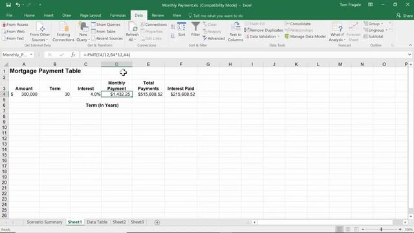Open Advanced filter options
Image resolution: width=414 pixels, height=233 pixels.
point(213,38)
